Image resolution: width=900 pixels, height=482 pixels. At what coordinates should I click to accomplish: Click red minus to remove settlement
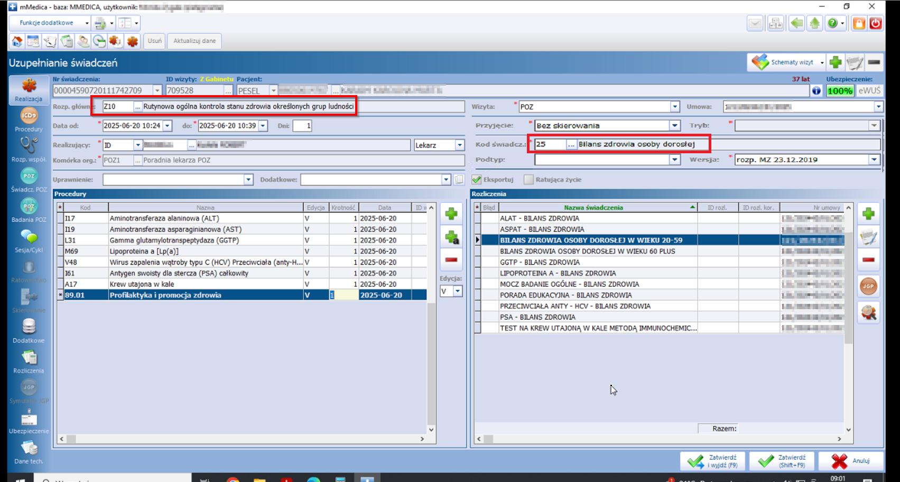868,259
